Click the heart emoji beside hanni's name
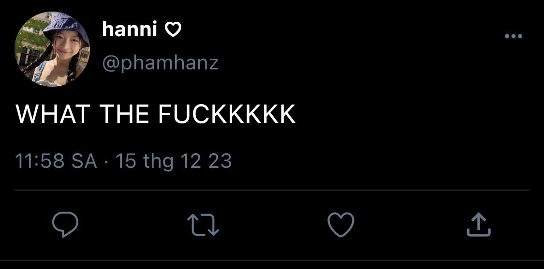The image size is (544, 269). click(x=173, y=30)
